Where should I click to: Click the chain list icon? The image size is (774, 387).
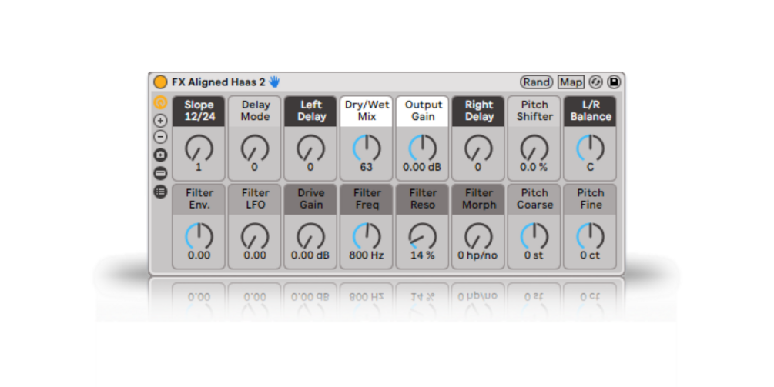pos(160,192)
